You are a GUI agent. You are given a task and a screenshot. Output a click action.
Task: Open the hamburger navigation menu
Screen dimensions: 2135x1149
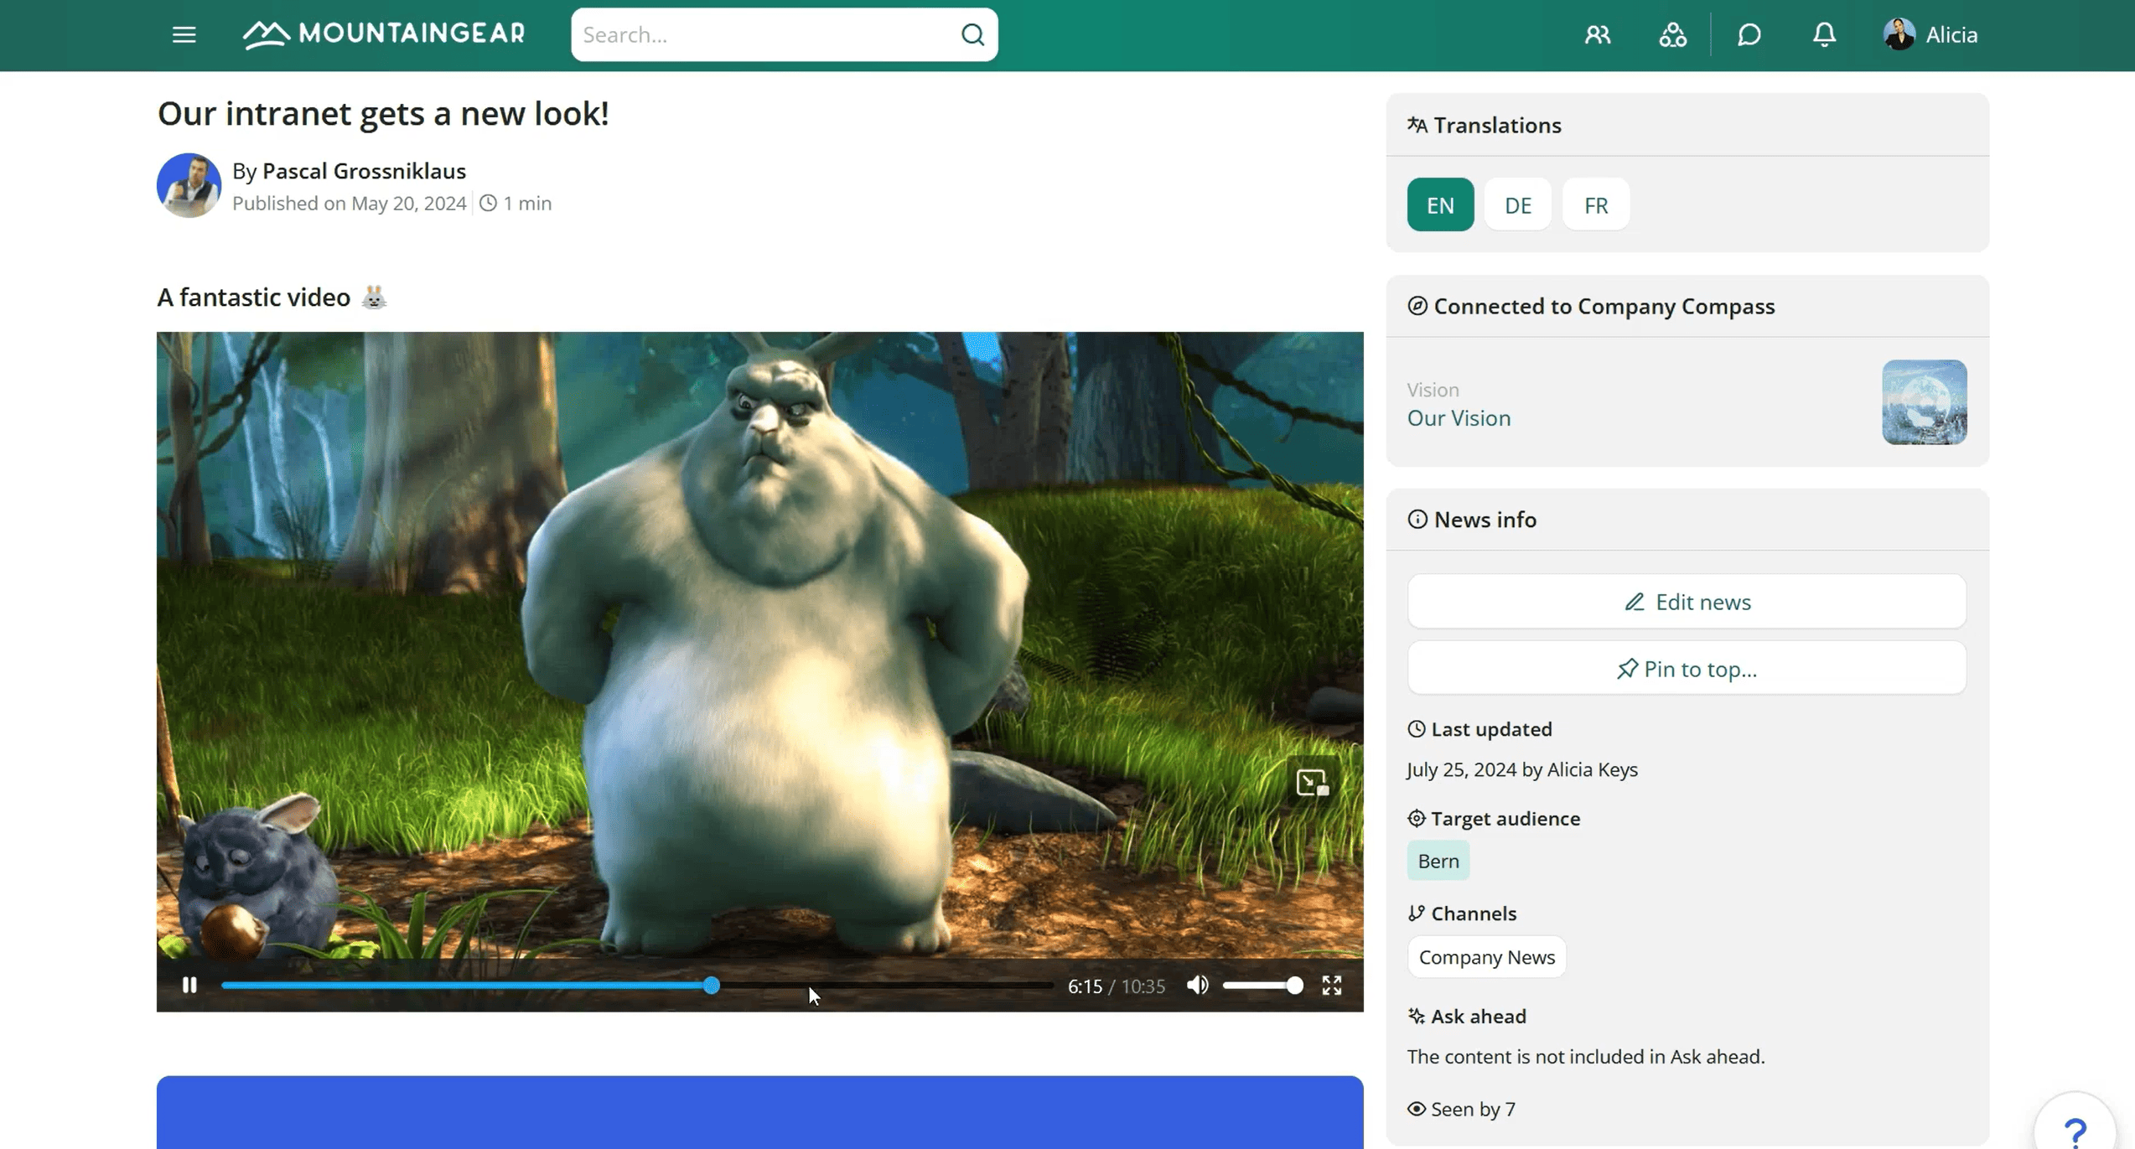[x=184, y=34]
